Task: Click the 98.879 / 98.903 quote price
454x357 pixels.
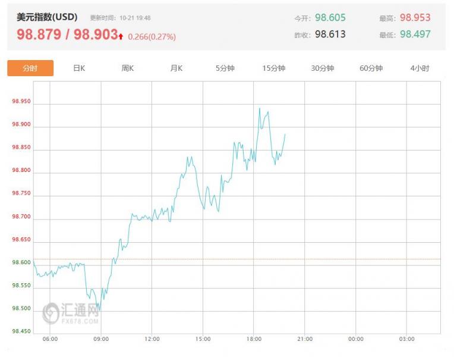Action: [67, 35]
